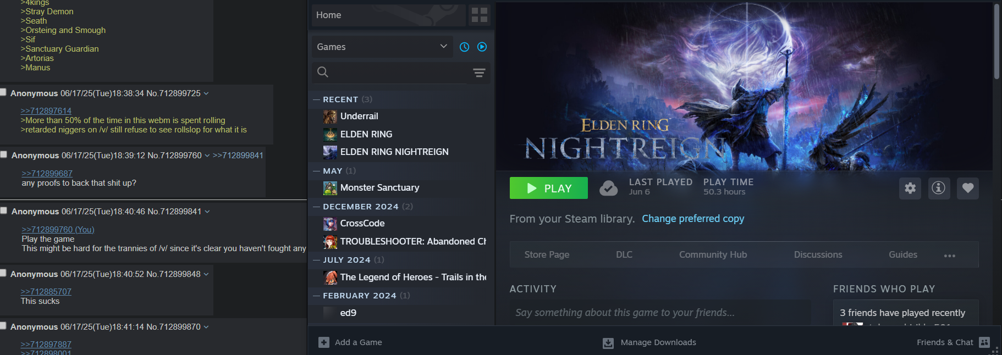The width and height of the screenshot is (1002, 355).
Task: Click the CrossCode game icon
Action: (330, 224)
